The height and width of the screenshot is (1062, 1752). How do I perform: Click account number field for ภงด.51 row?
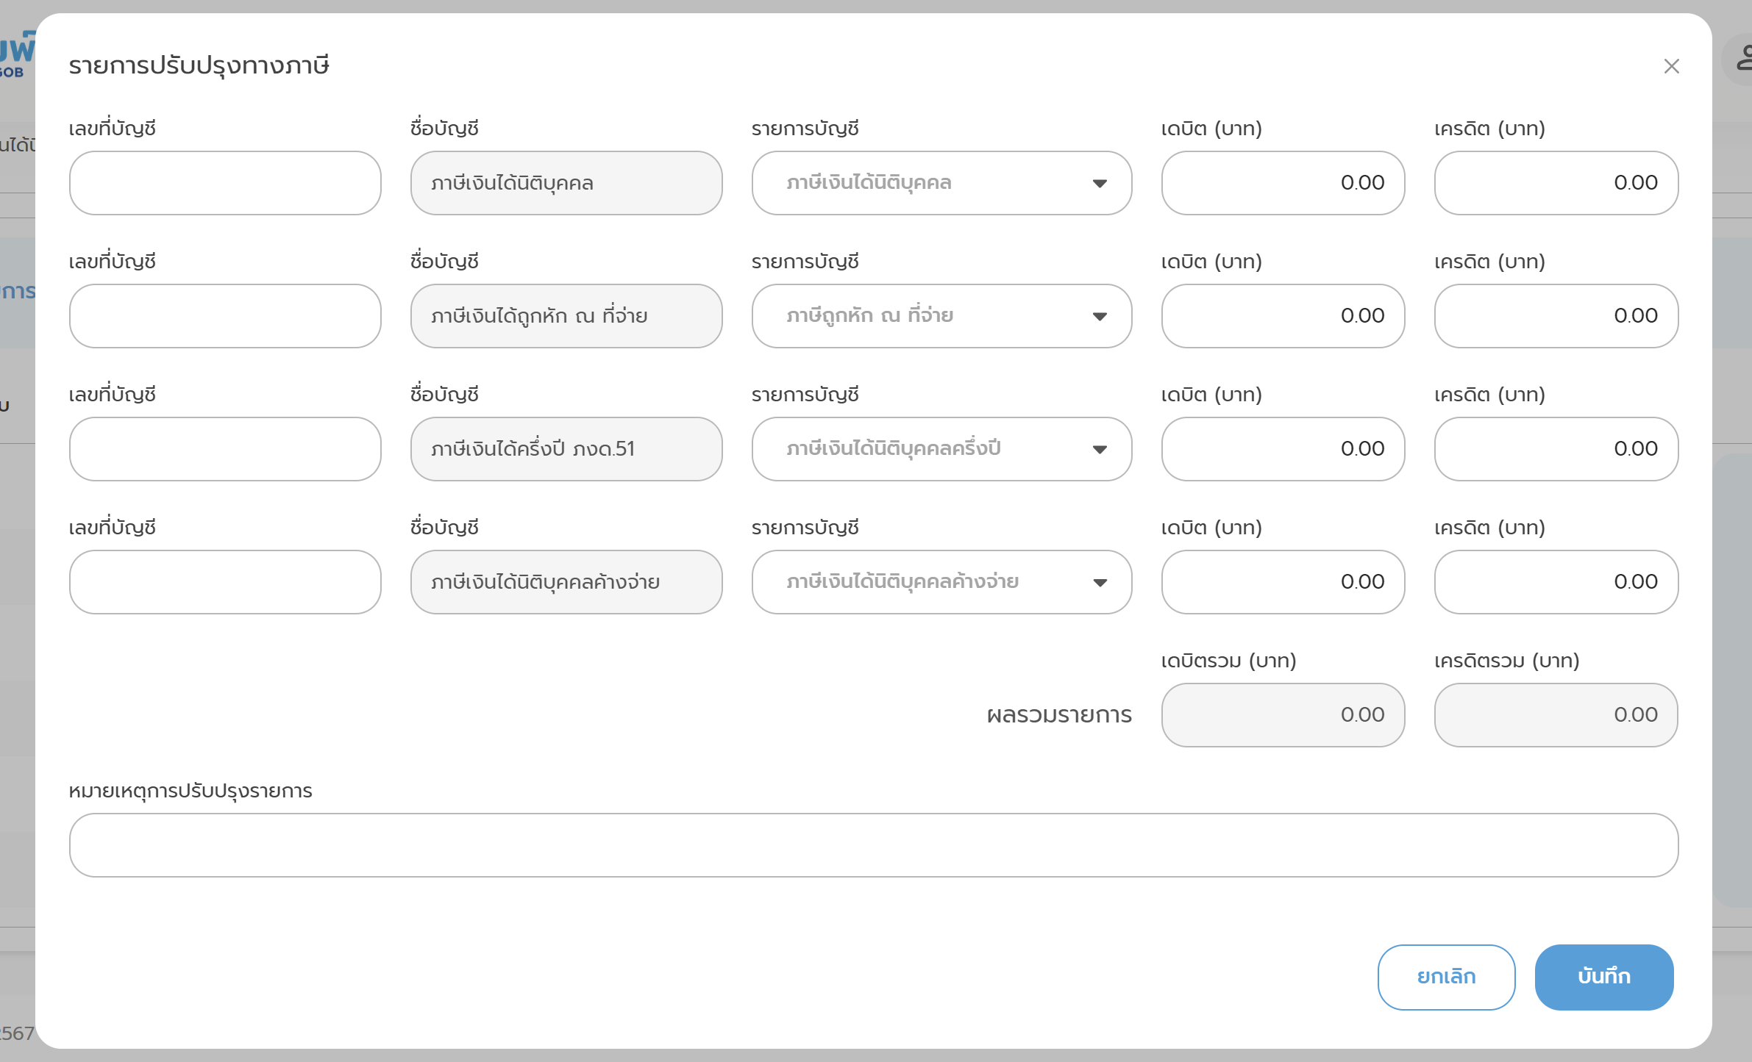pos(225,449)
